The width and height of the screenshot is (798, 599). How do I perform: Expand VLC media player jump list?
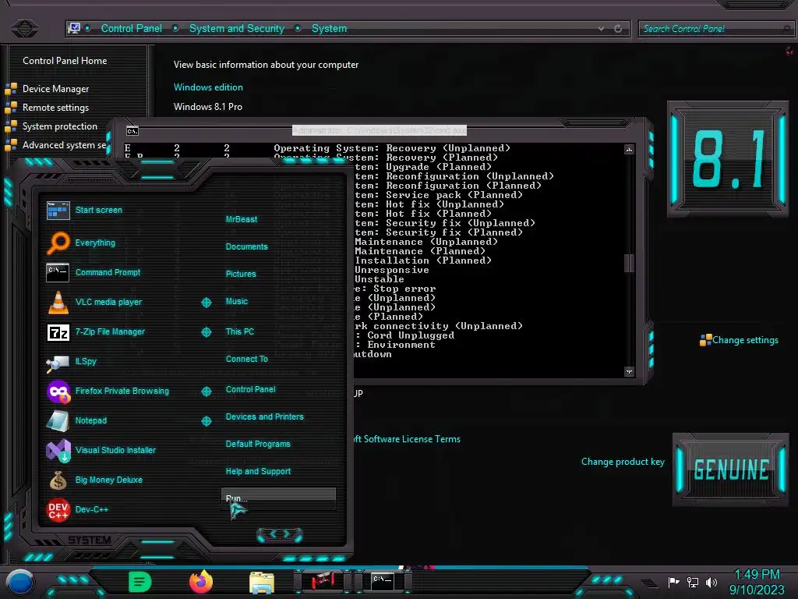coord(206,303)
